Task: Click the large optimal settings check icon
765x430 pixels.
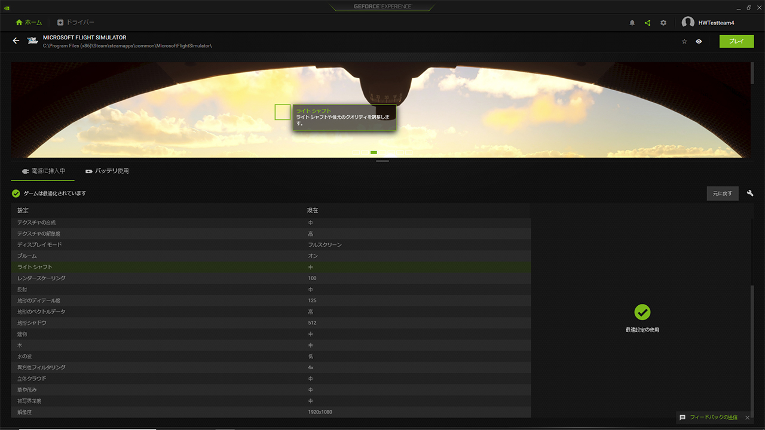Action: pyautogui.click(x=642, y=312)
